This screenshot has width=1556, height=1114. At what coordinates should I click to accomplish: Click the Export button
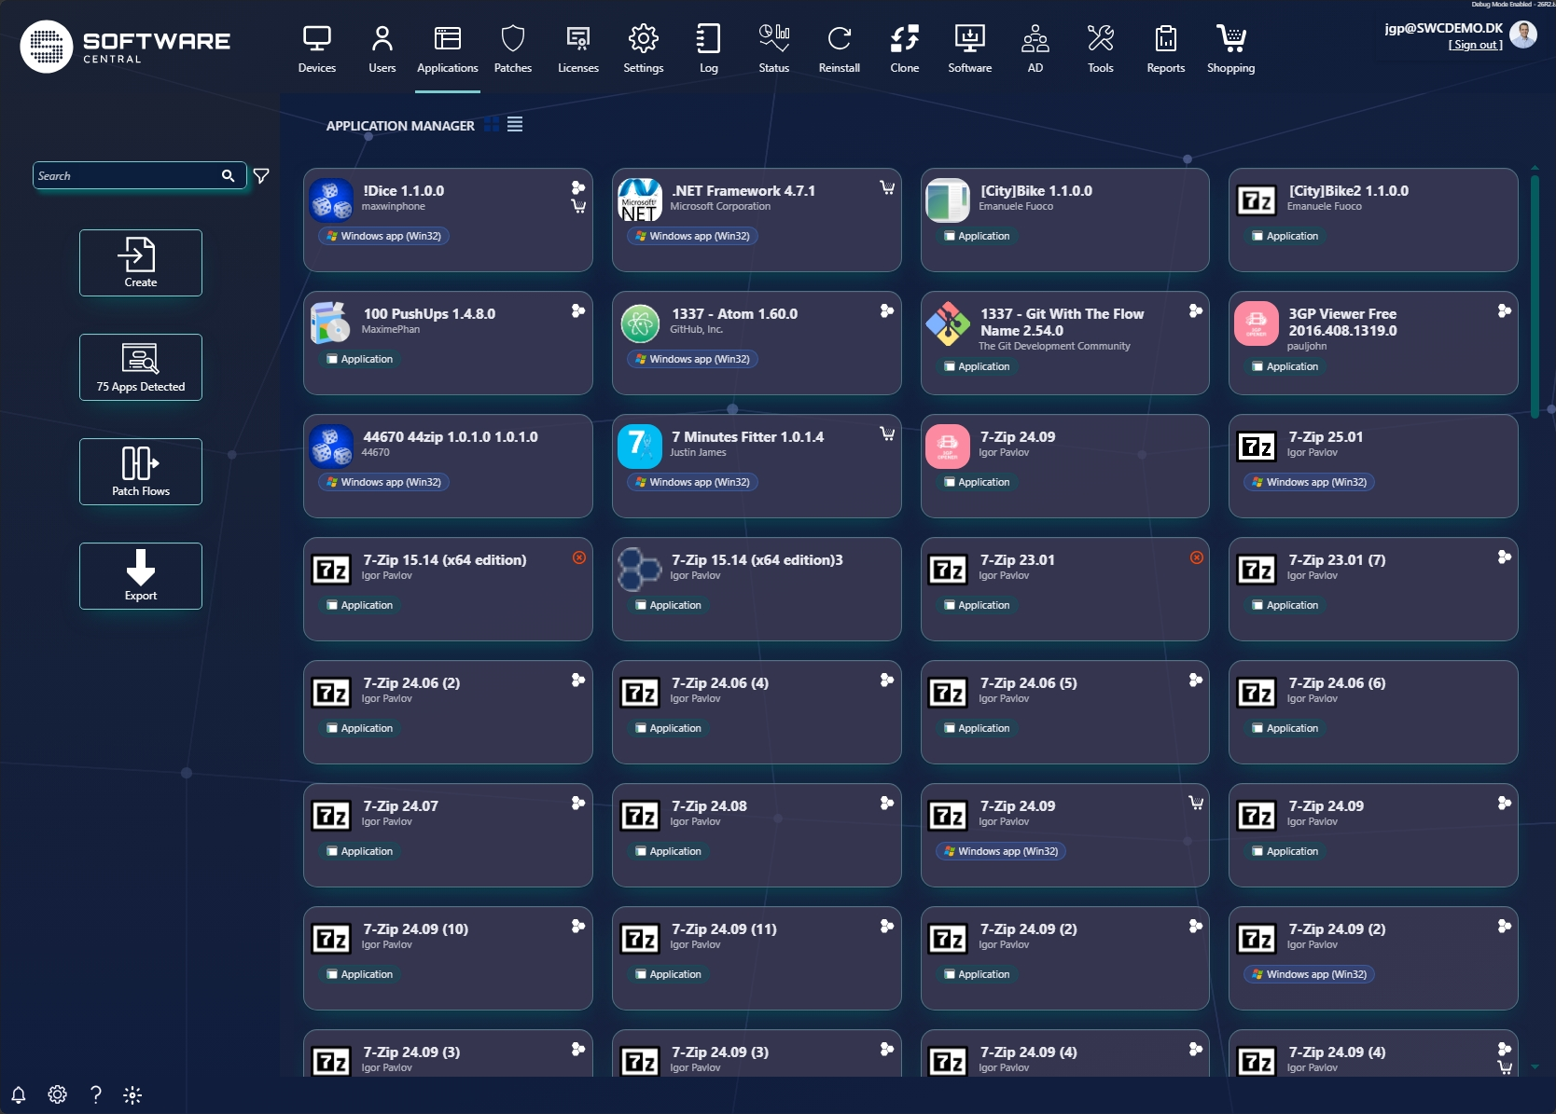[x=141, y=576]
